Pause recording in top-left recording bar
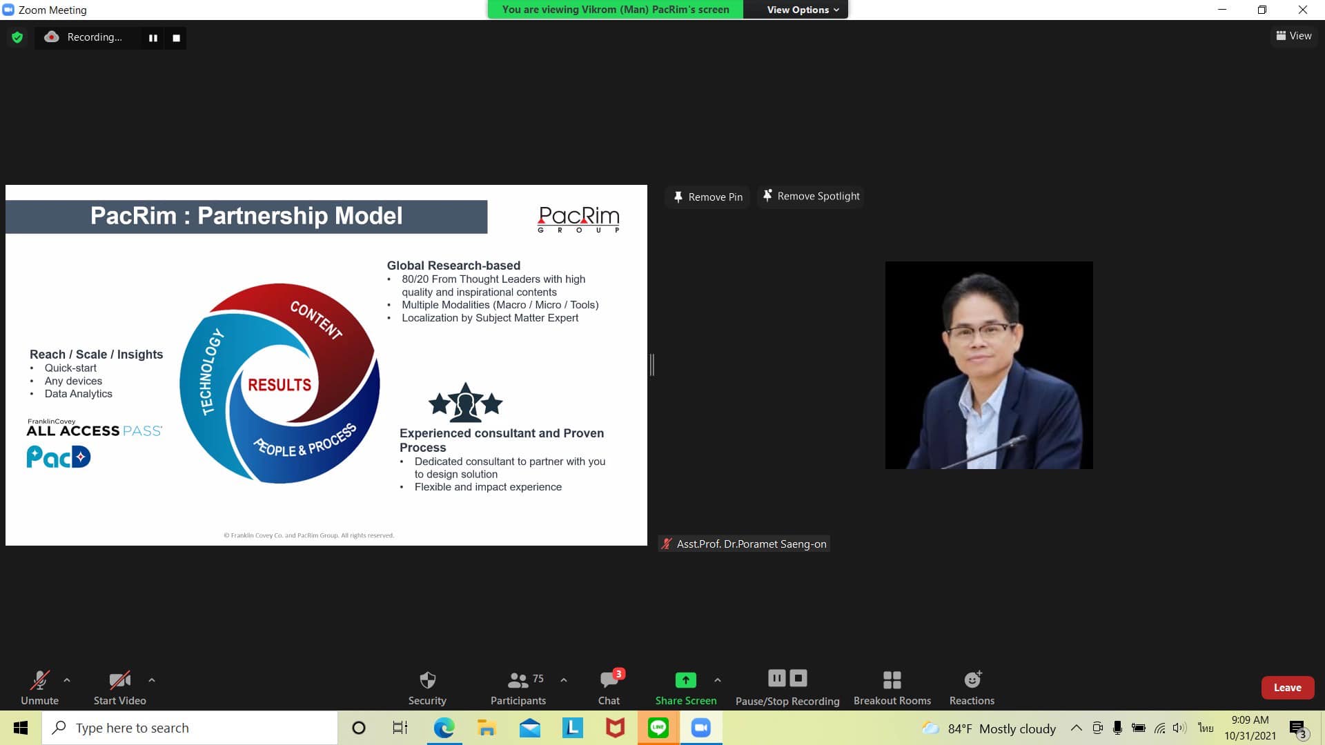 pos(153,38)
